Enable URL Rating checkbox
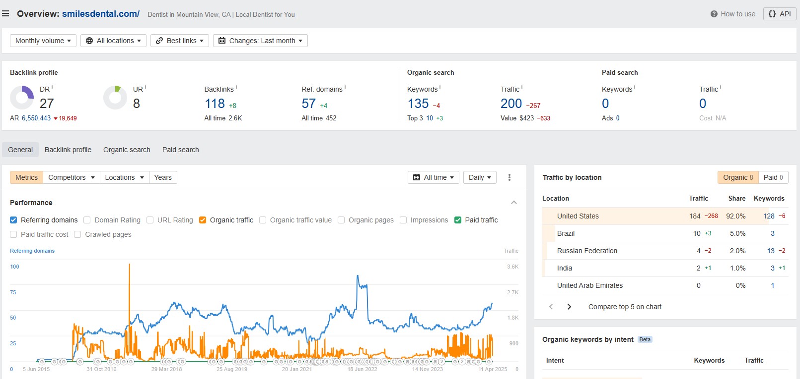This screenshot has width=800, height=379. pyautogui.click(x=150, y=220)
